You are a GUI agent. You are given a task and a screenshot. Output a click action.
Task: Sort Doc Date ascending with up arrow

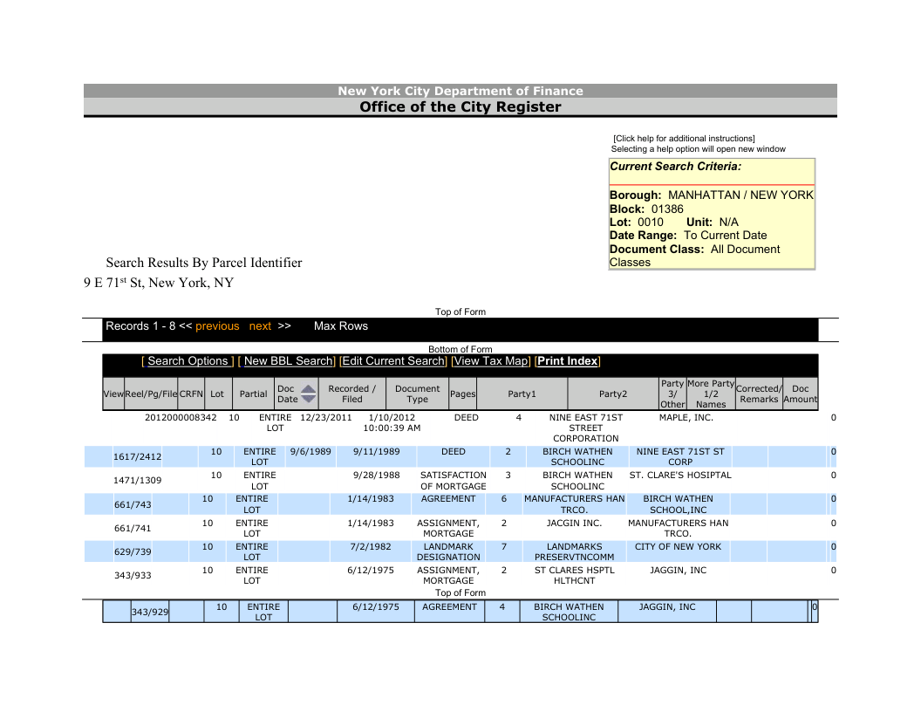308,389
